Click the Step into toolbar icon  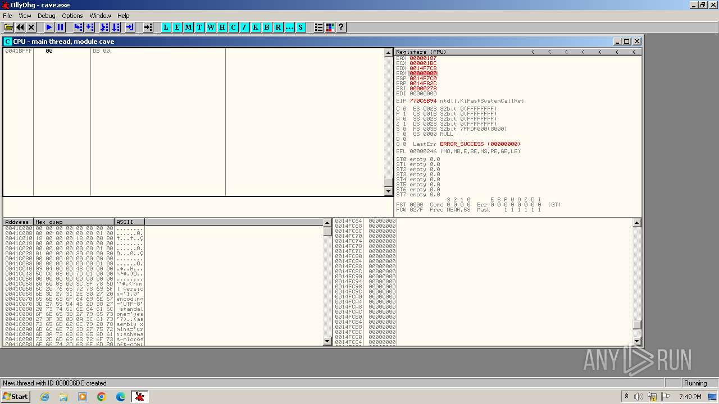coord(78,27)
